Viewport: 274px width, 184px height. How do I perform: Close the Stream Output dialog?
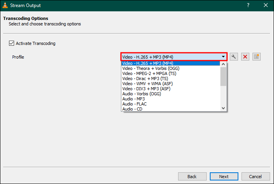pyautogui.click(x=266, y=5)
